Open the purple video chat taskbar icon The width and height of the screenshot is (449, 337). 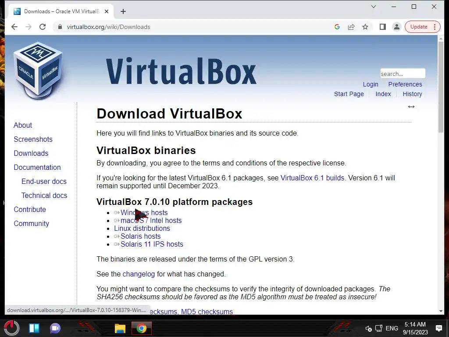pos(55,328)
